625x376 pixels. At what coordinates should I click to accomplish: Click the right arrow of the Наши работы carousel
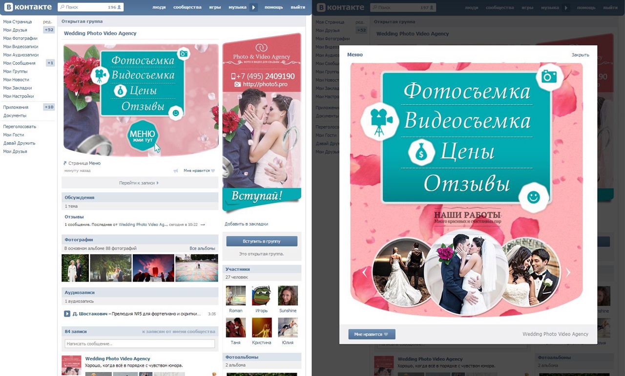tap(568, 273)
